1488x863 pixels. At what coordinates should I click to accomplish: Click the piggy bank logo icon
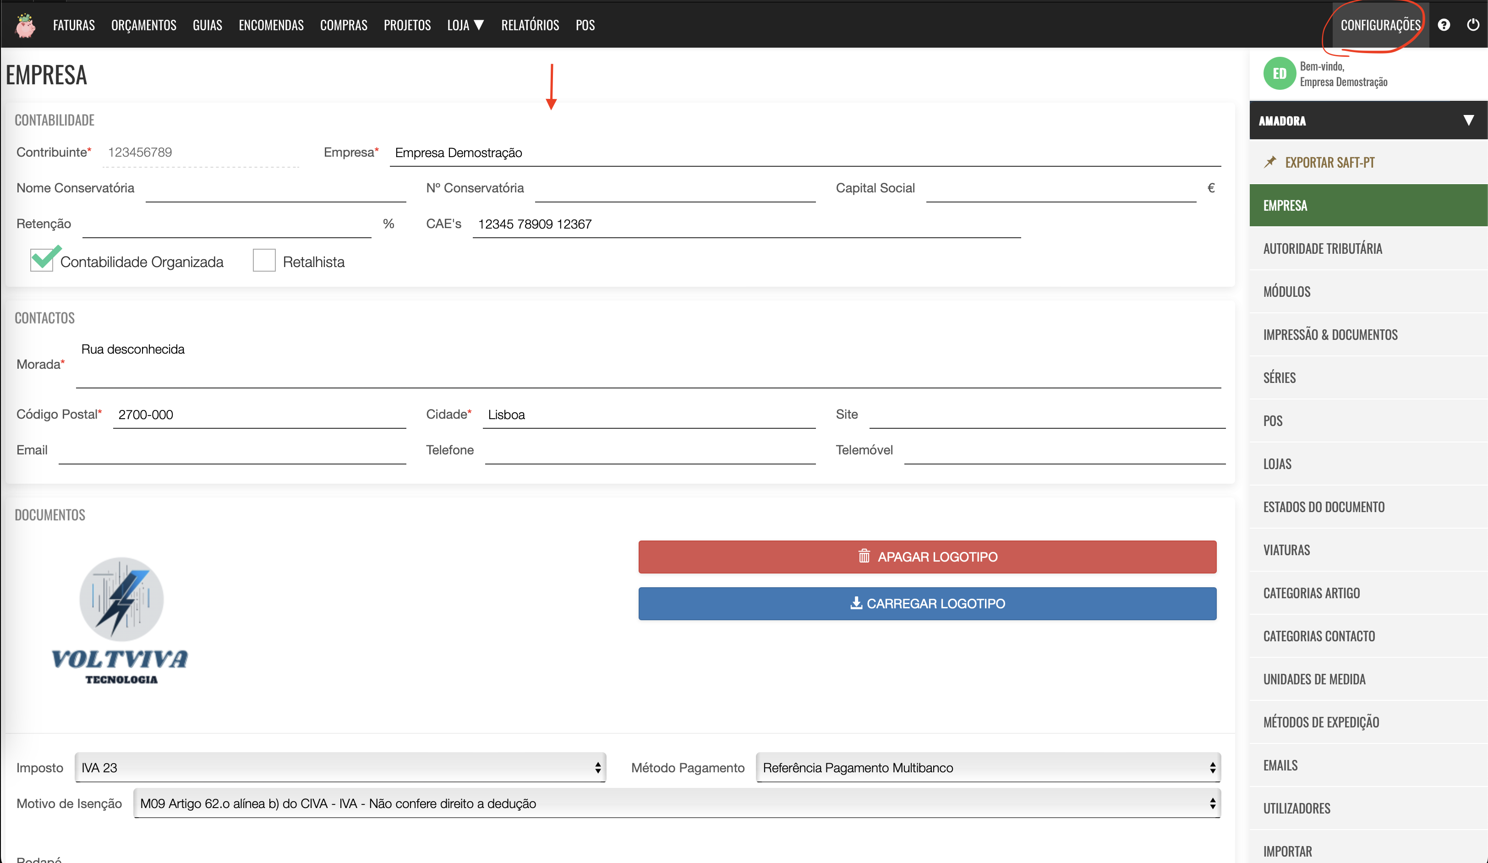pos(25,25)
